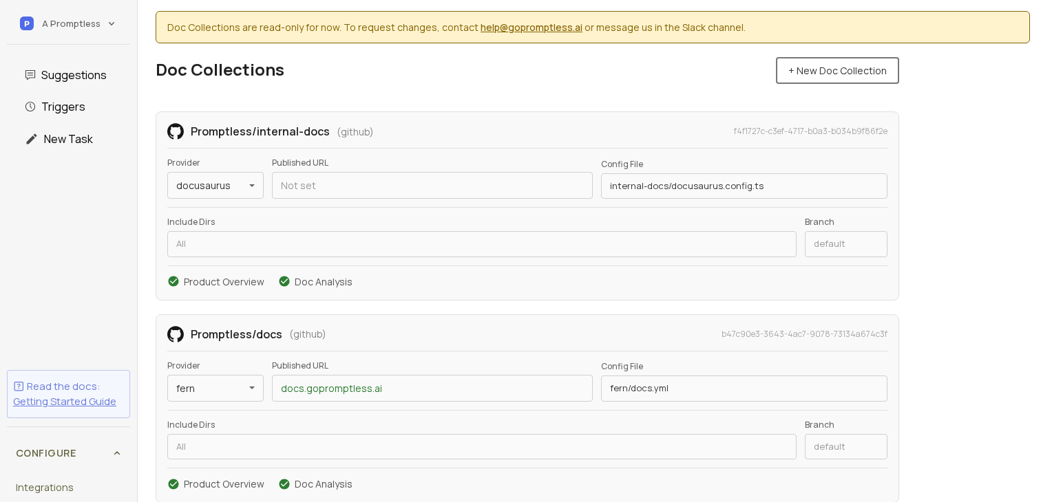Click the GitHub icon for Promptless/docs
This screenshot has height=502, width=1041.
tap(176, 334)
